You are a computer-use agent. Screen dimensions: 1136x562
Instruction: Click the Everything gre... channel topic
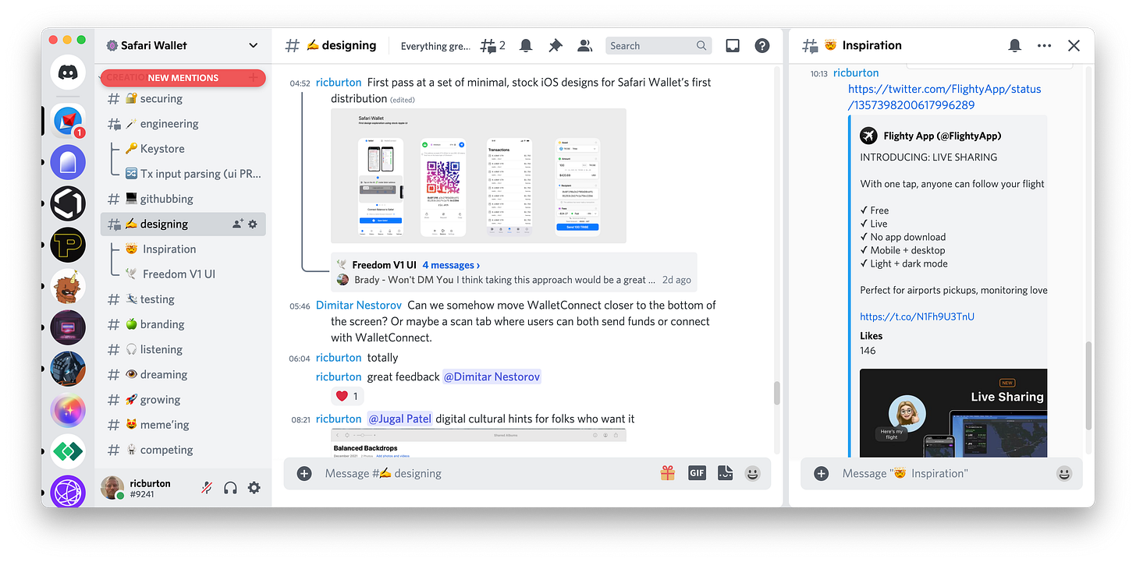[435, 46]
